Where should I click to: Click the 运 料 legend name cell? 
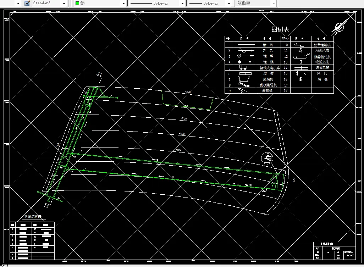(x=268, y=56)
